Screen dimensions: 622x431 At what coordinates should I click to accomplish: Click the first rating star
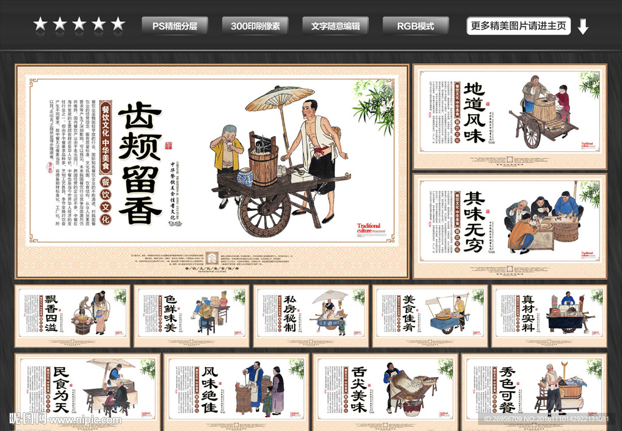(x=41, y=24)
